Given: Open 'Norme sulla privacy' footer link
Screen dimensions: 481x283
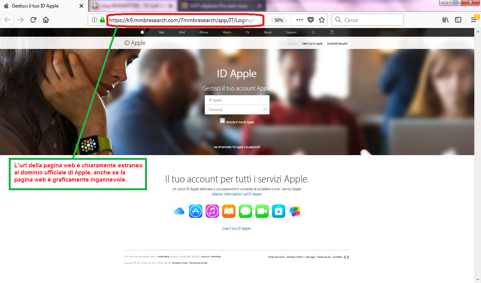Looking at the screenshot, I should (198, 262).
